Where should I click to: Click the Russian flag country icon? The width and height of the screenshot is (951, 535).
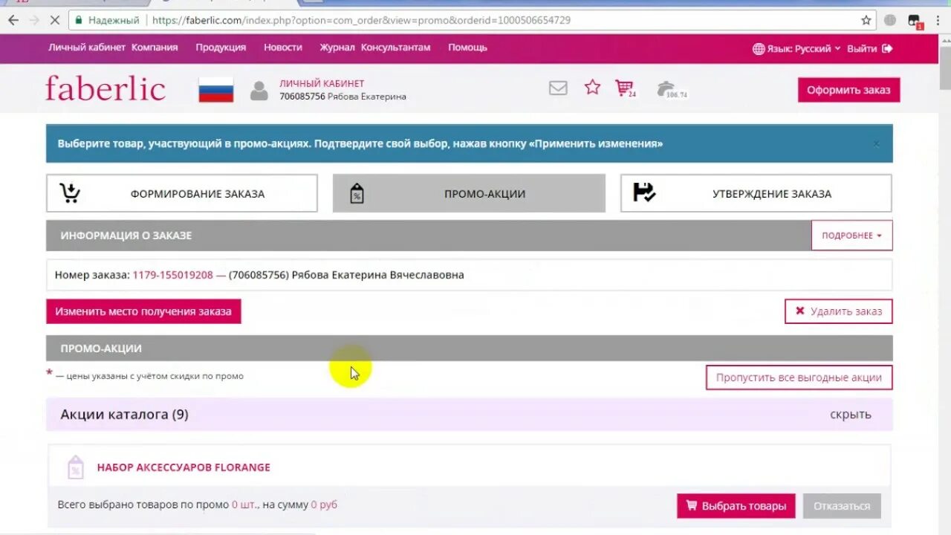[x=216, y=90]
